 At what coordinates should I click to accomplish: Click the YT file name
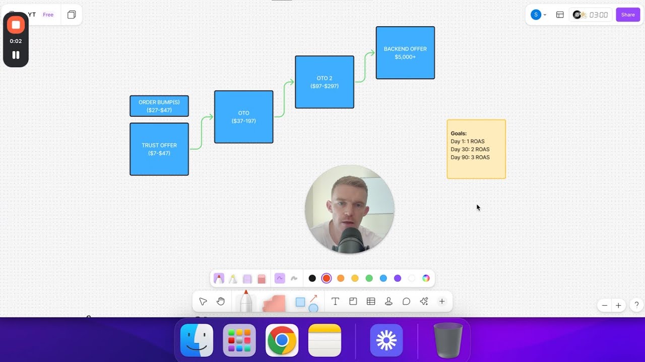[32, 15]
